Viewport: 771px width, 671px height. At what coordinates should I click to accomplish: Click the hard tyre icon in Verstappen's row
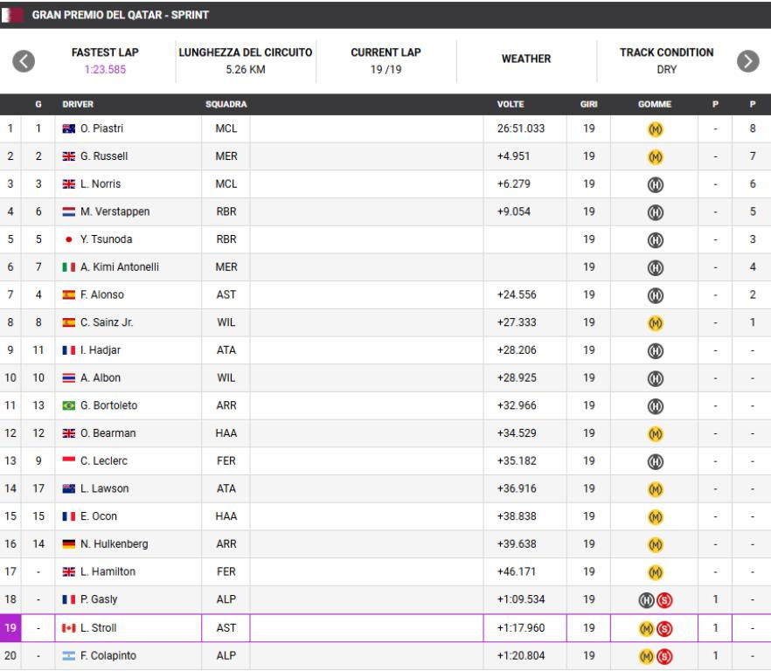(655, 212)
